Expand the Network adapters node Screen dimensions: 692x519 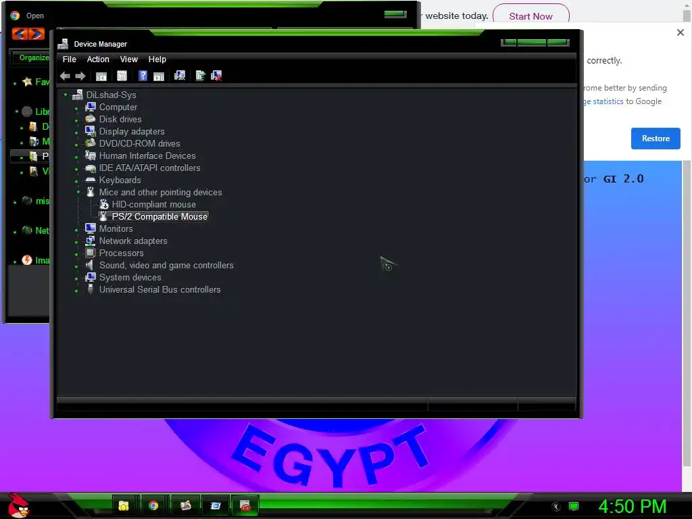click(76, 242)
